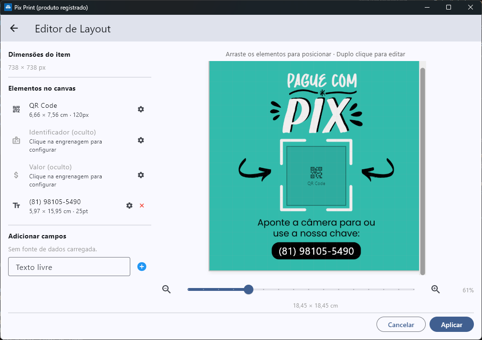Screen dimensions: 482x340
Task: Remove the (81) 98105-5490 text element
Action: coord(142,206)
